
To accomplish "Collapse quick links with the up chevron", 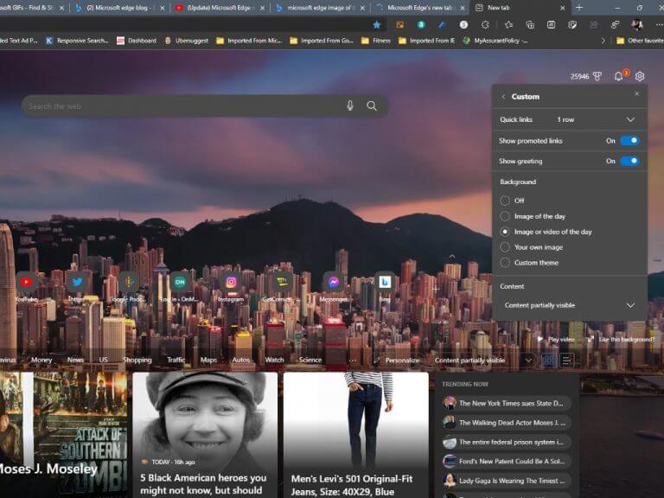I will point(452,257).
